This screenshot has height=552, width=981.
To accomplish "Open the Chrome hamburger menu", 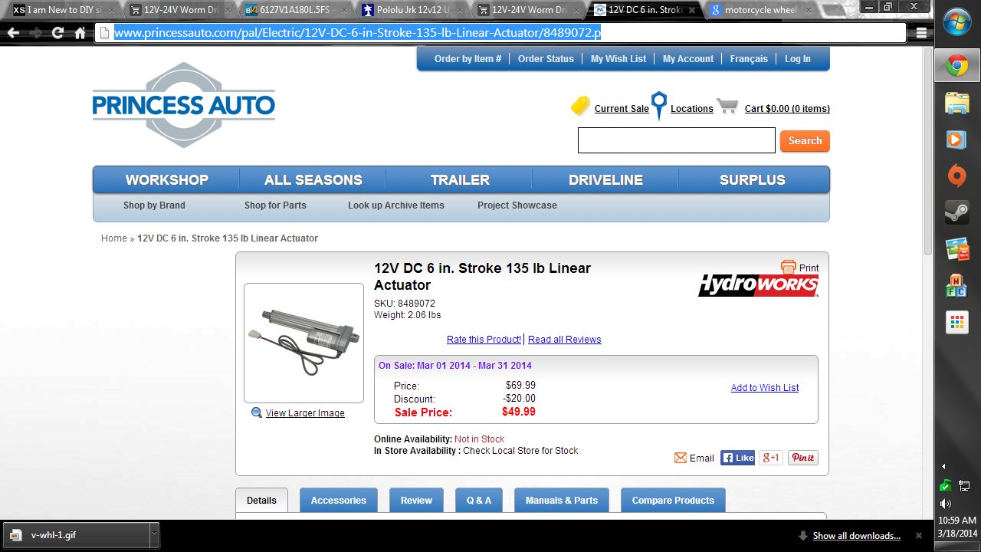I will 921,33.
